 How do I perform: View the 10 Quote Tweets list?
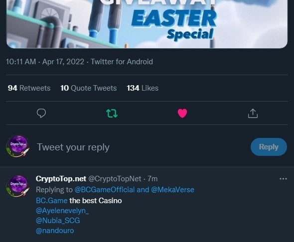[x=89, y=88]
